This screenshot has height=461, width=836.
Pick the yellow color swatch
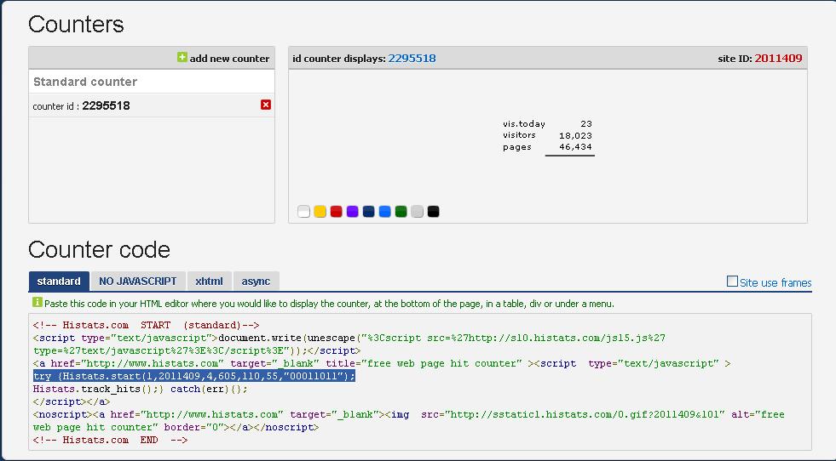click(320, 211)
